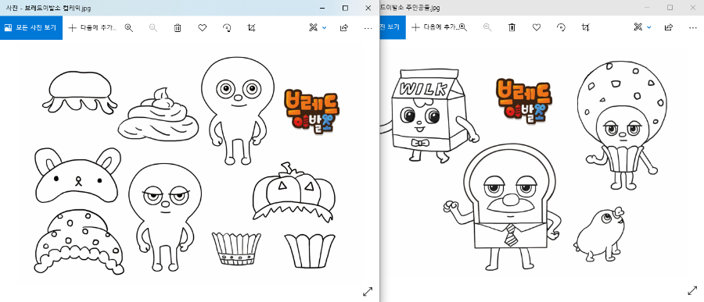
Task: Favorite the photo with heart in right window
Action: click(536, 27)
